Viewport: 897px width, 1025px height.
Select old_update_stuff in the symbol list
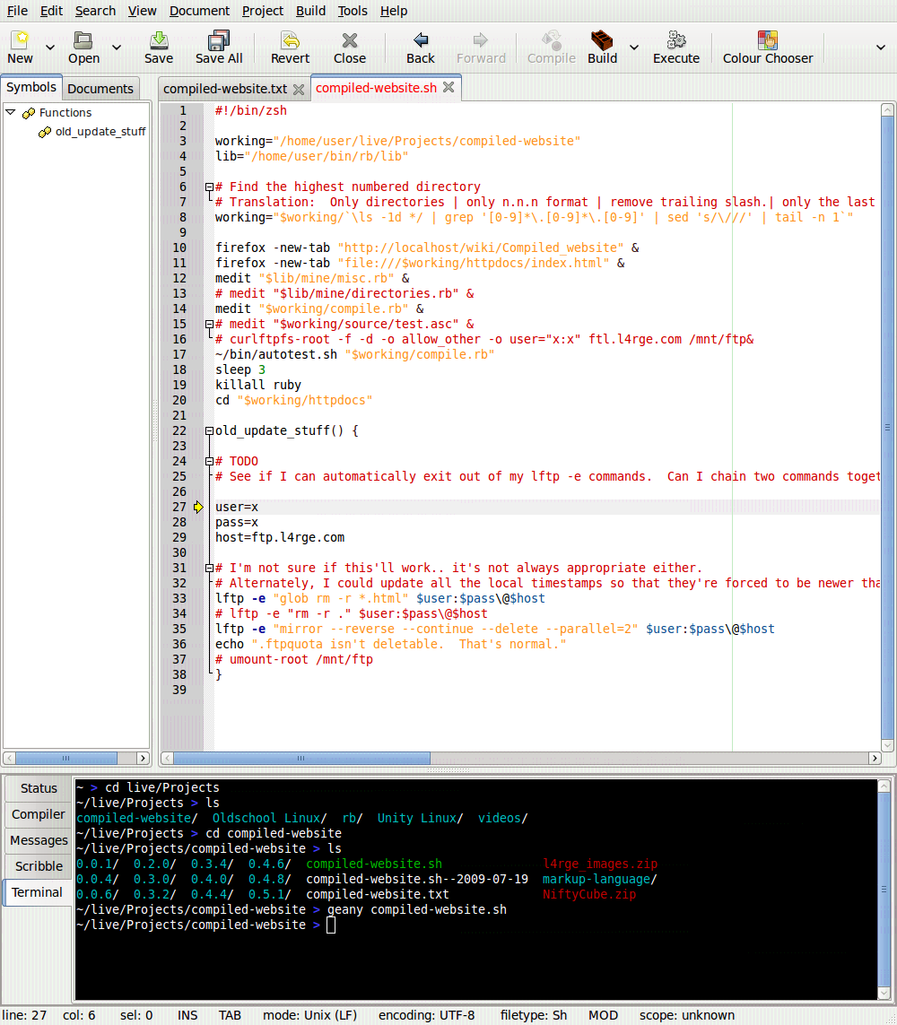(100, 132)
